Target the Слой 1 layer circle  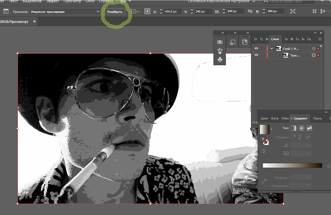click(314, 49)
